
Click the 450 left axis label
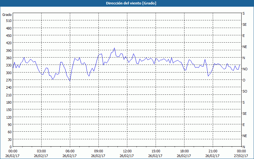click(x=9, y=36)
